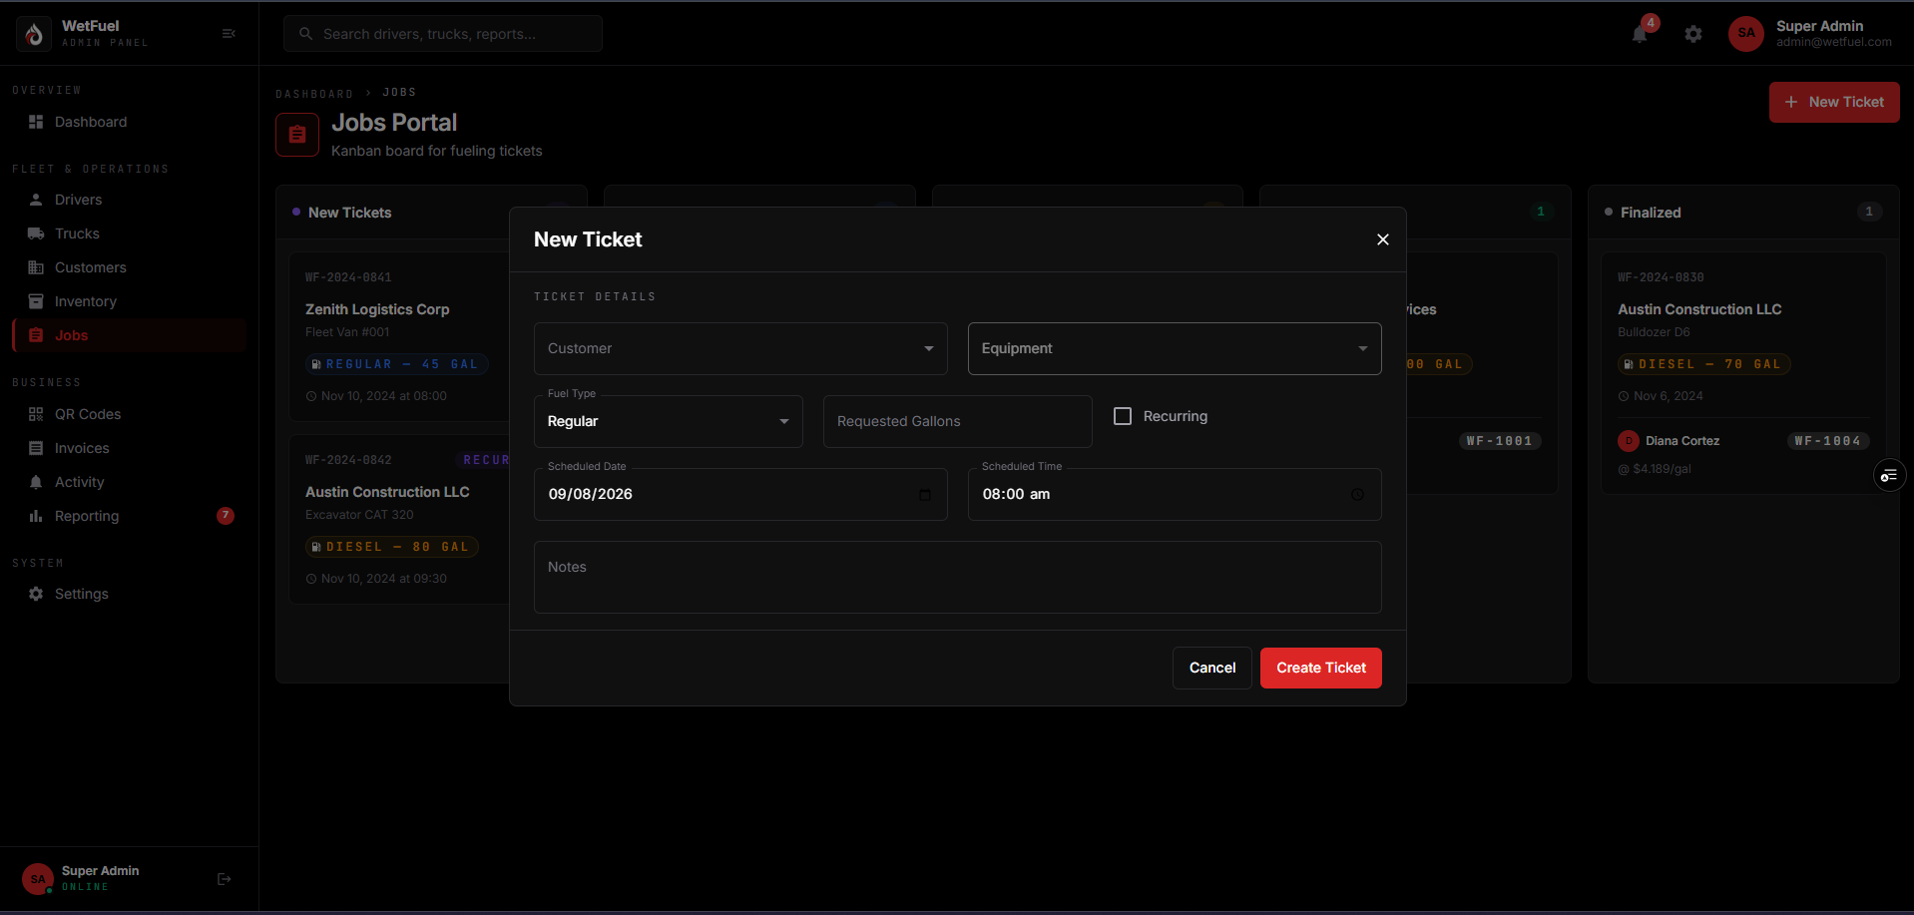
Task: Click the SA avatar in the top bar
Action: coord(1746,33)
